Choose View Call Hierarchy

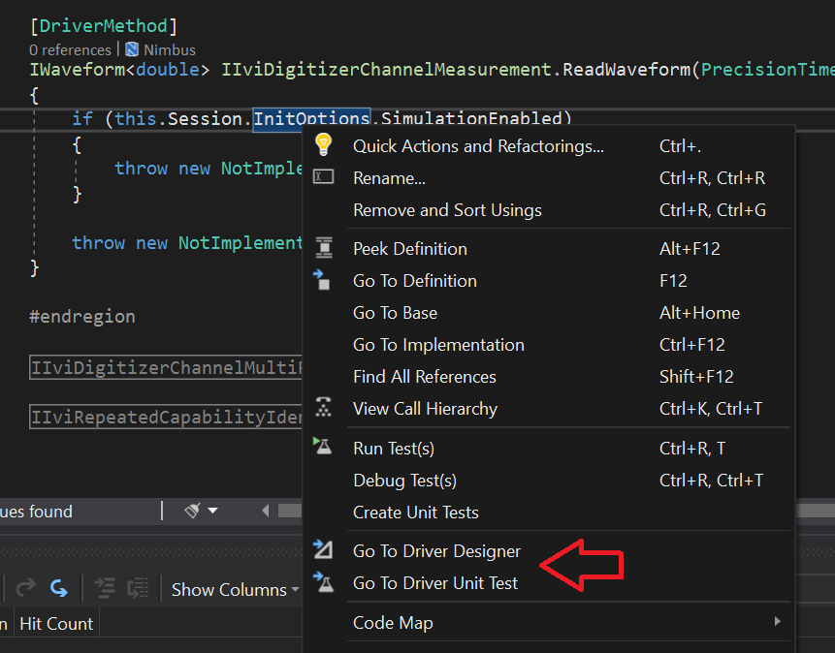click(x=549, y=408)
